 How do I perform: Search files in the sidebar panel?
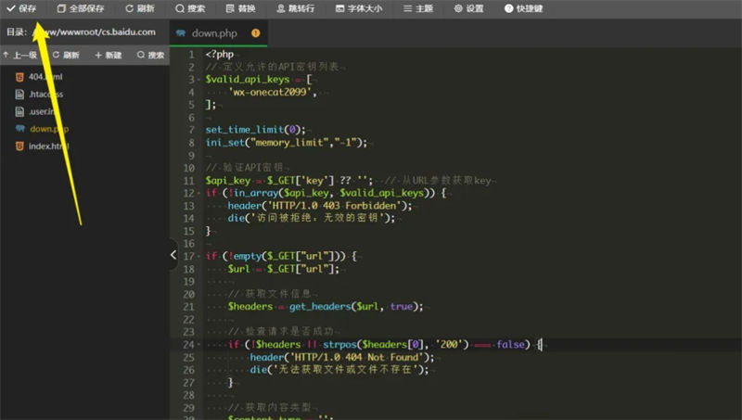pyautogui.click(x=150, y=55)
